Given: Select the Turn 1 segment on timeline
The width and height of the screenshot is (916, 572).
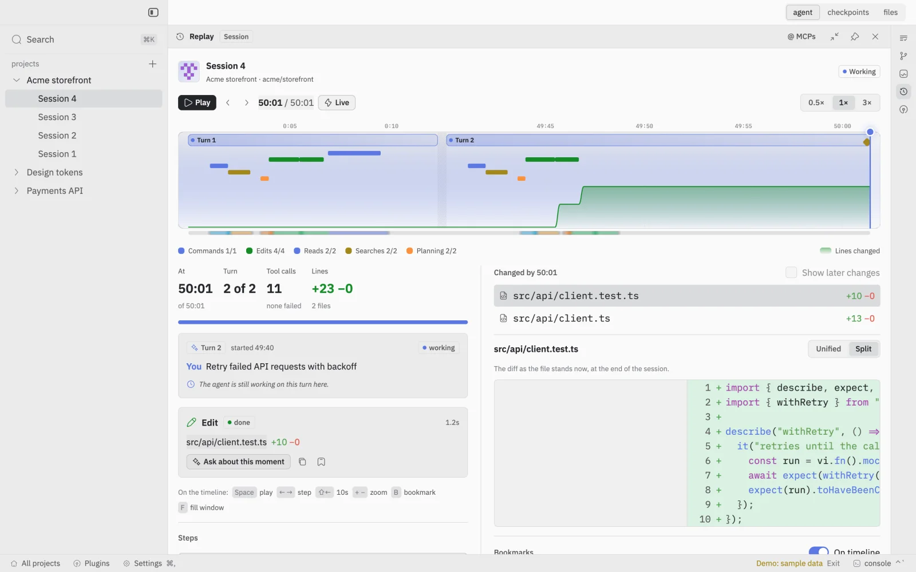Looking at the screenshot, I should click(313, 140).
